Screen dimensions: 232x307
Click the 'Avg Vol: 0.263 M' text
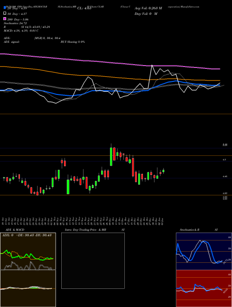148,8
